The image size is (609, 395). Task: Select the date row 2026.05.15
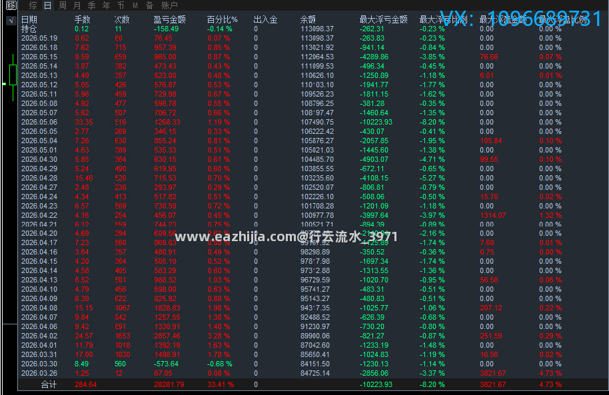click(x=39, y=57)
